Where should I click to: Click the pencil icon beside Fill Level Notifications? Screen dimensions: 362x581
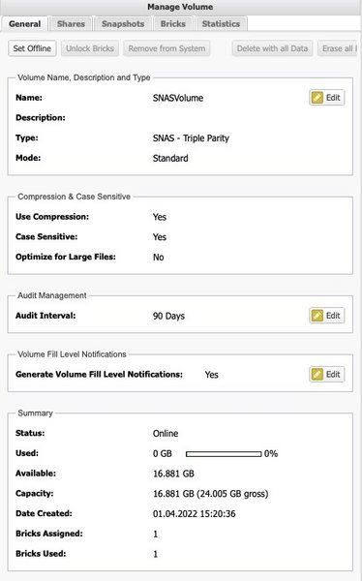pyautogui.click(x=317, y=374)
